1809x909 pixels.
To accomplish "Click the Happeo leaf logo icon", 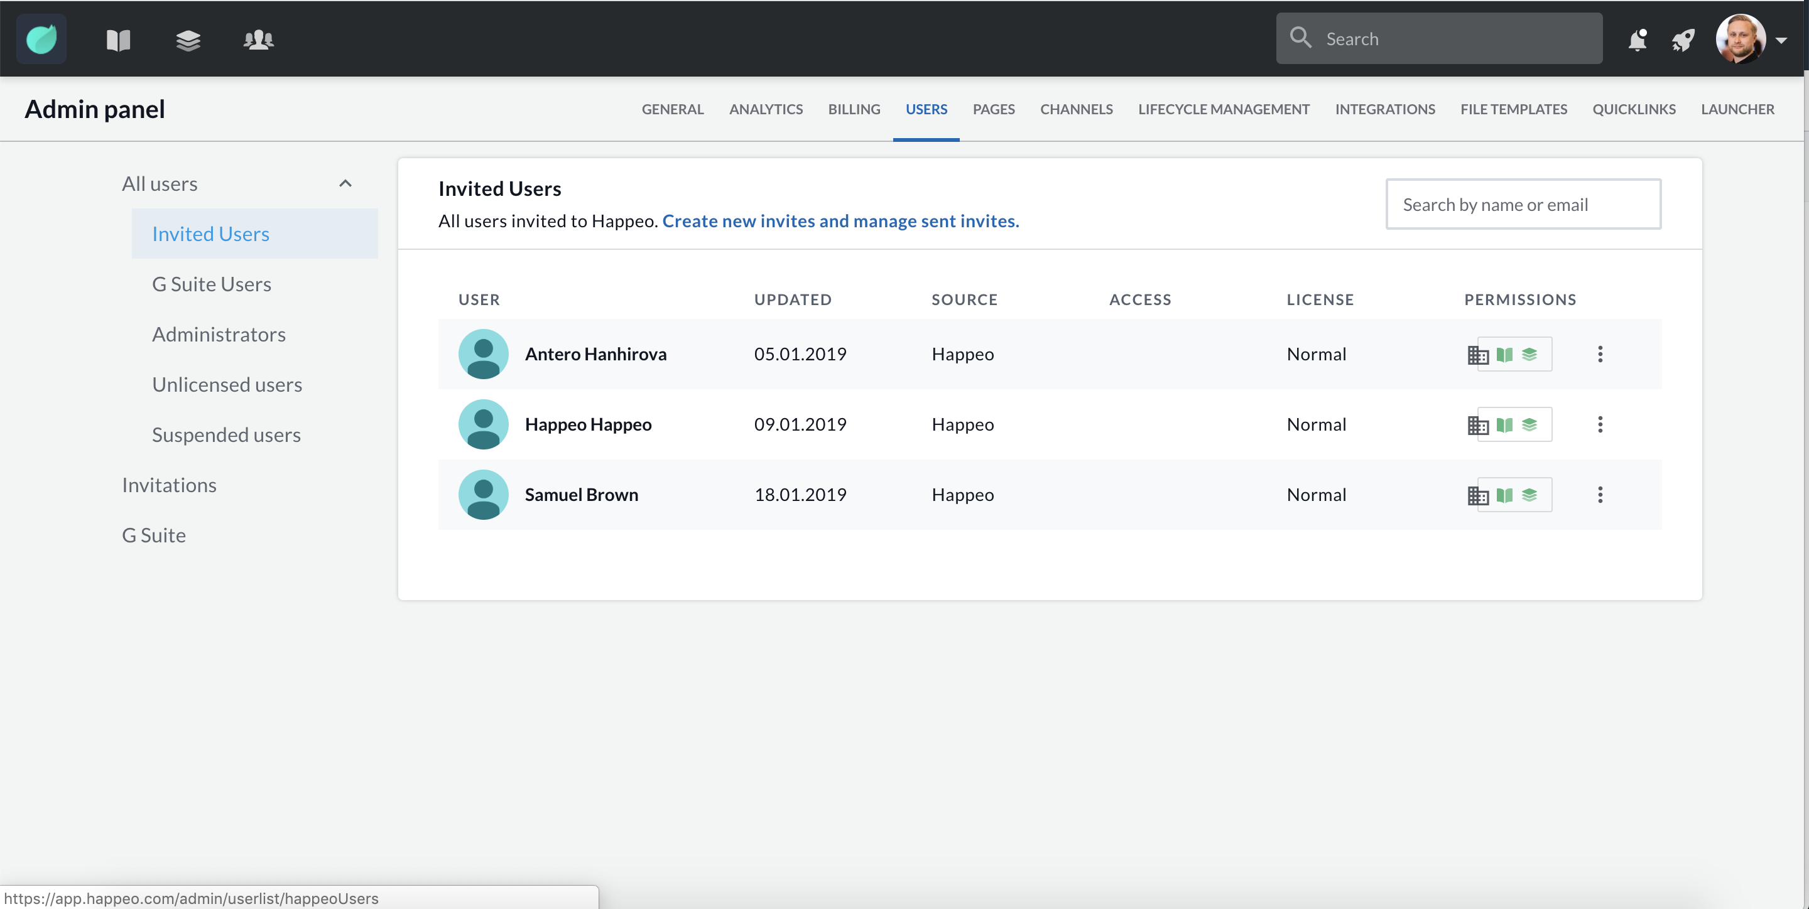I will coord(41,40).
